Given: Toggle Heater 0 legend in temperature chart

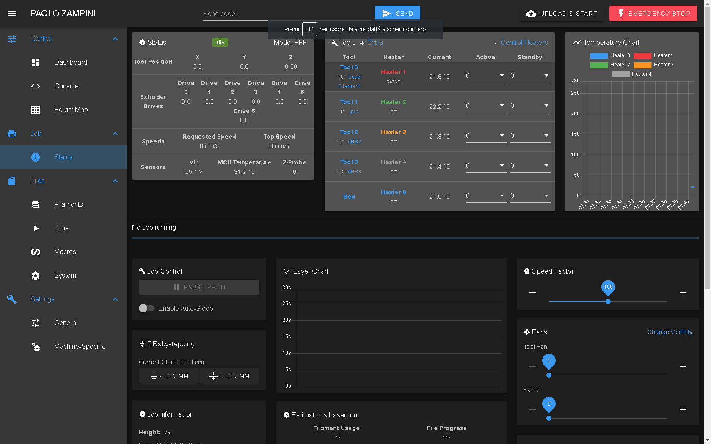Looking at the screenshot, I should tap(610, 55).
